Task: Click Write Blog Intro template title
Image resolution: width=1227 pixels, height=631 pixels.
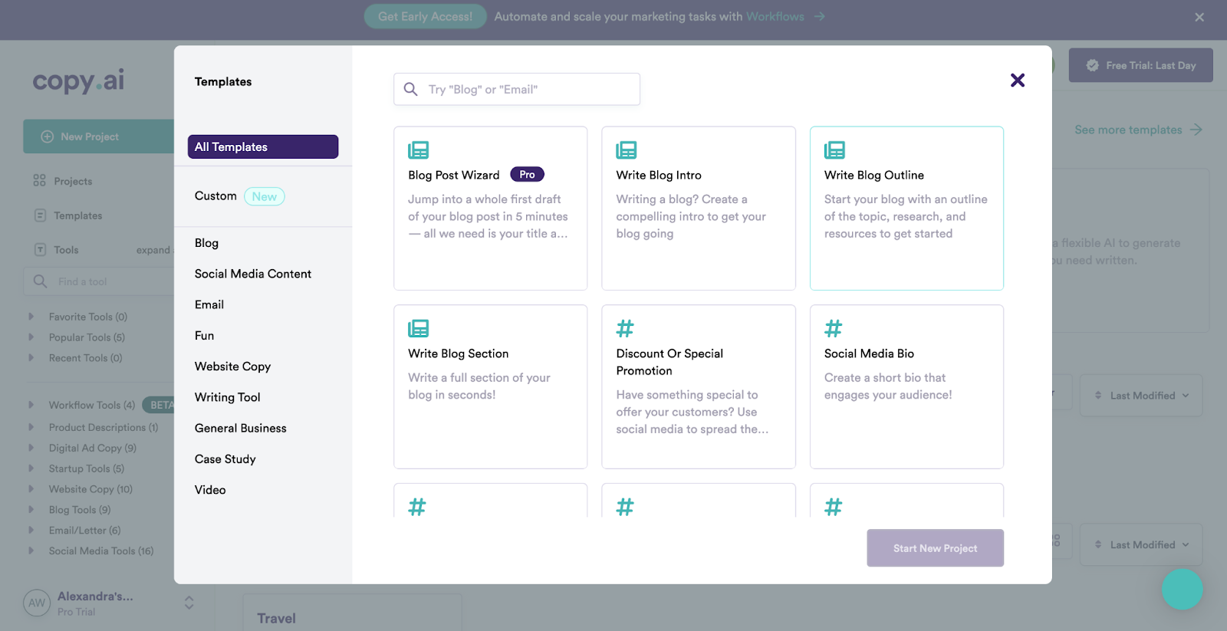Action: (659, 175)
